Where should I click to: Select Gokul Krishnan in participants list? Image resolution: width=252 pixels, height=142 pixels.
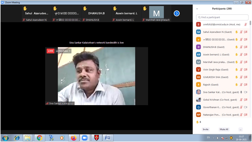point(217,100)
